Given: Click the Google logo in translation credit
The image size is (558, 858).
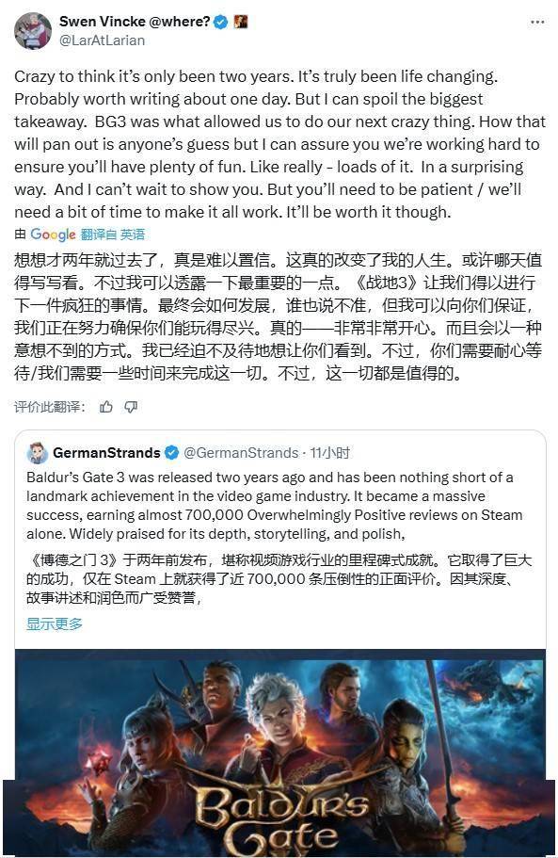Looking at the screenshot, I should pyautogui.click(x=53, y=235).
